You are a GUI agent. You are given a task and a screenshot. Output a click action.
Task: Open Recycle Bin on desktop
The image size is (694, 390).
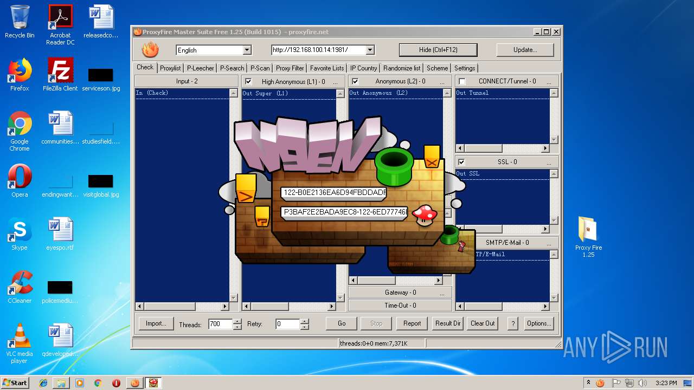(x=20, y=22)
